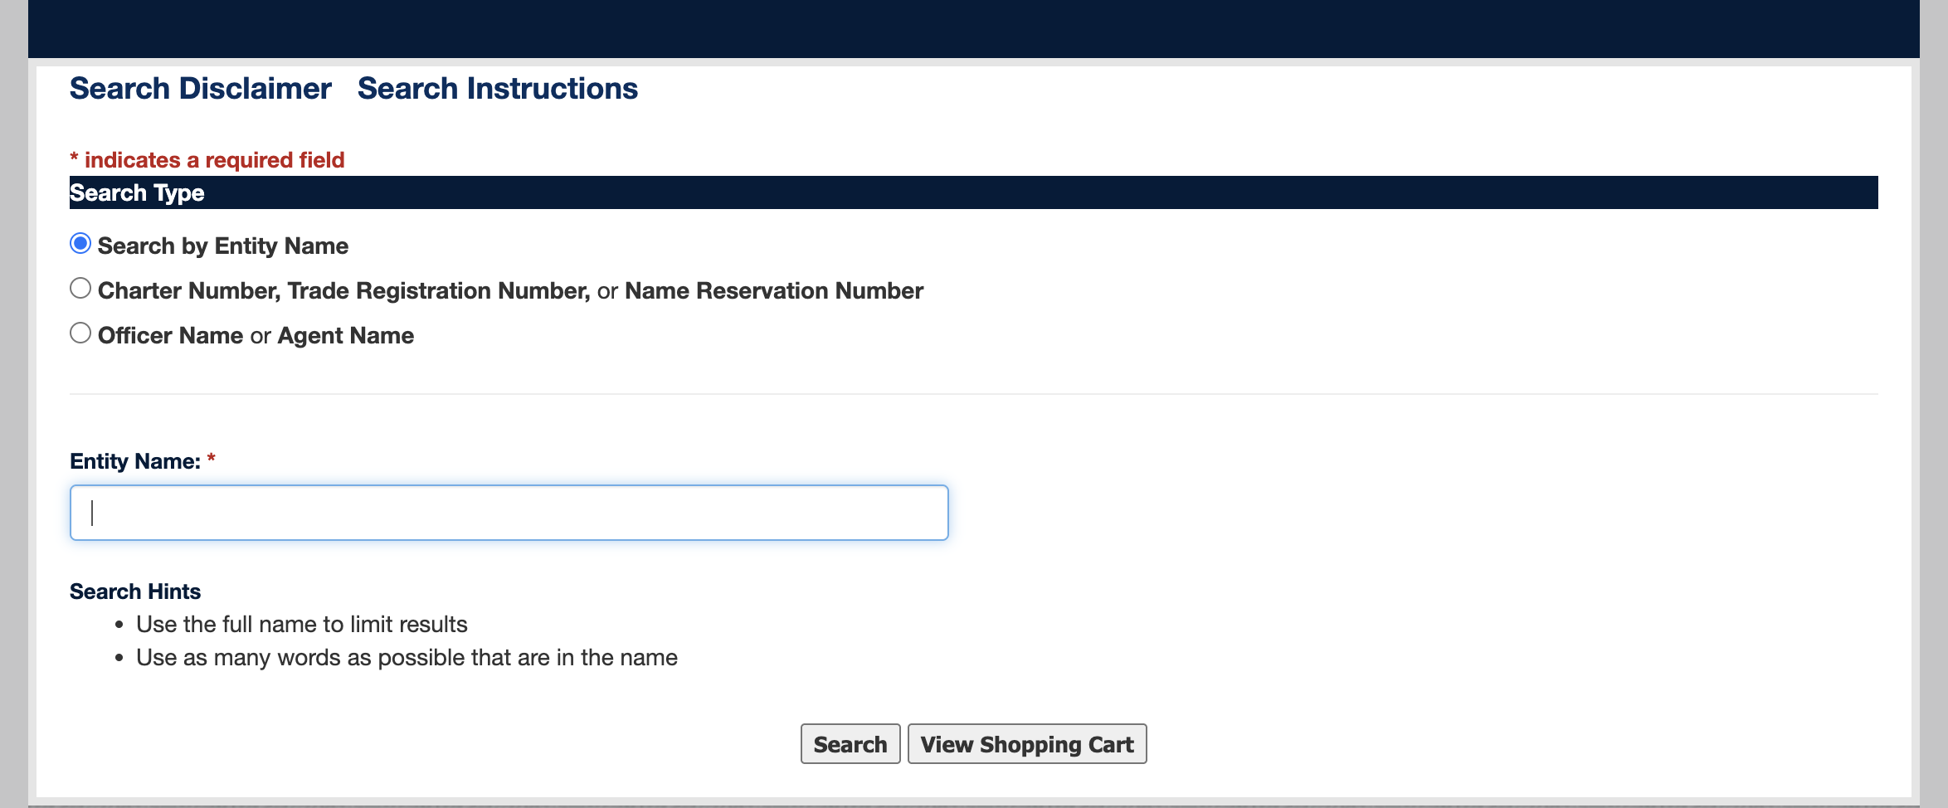
Task: Click the Search Type section header bar
Action: pos(974,192)
